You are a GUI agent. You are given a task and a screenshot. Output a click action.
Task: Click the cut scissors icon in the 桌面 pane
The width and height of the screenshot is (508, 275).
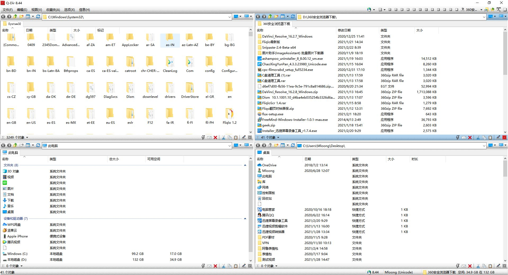(x=478, y=266)
